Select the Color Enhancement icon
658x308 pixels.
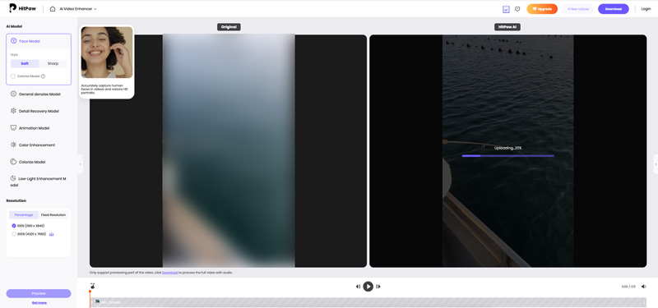13,145
